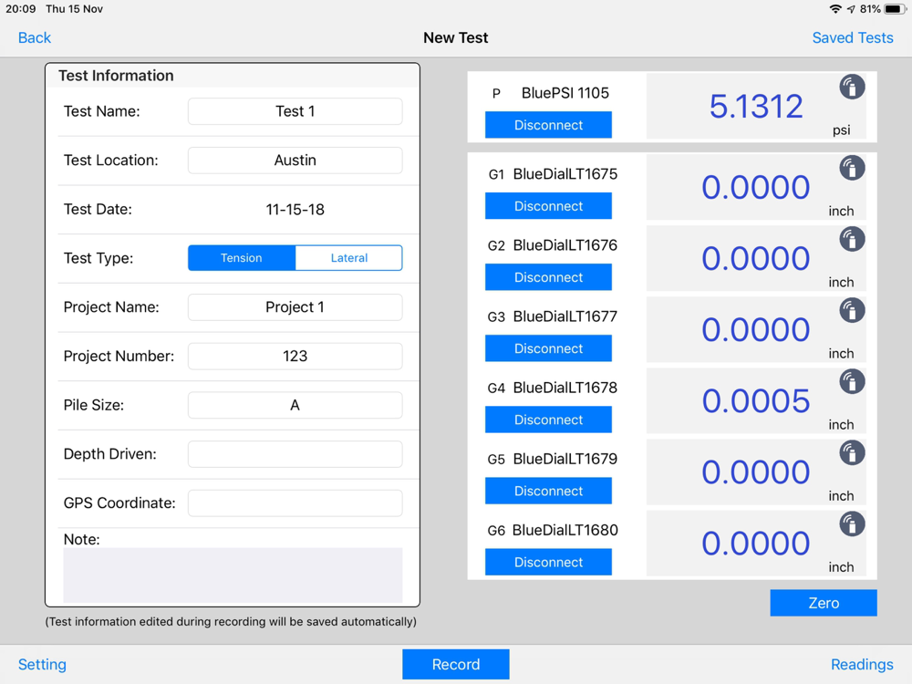Tap the BlueDialLT1677 device label

tap(565, 316)
